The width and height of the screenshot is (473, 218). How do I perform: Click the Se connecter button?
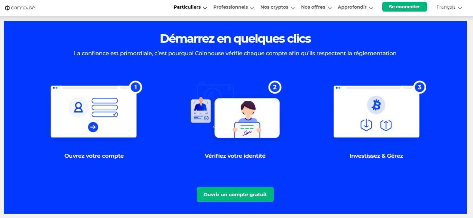(404, 7)
